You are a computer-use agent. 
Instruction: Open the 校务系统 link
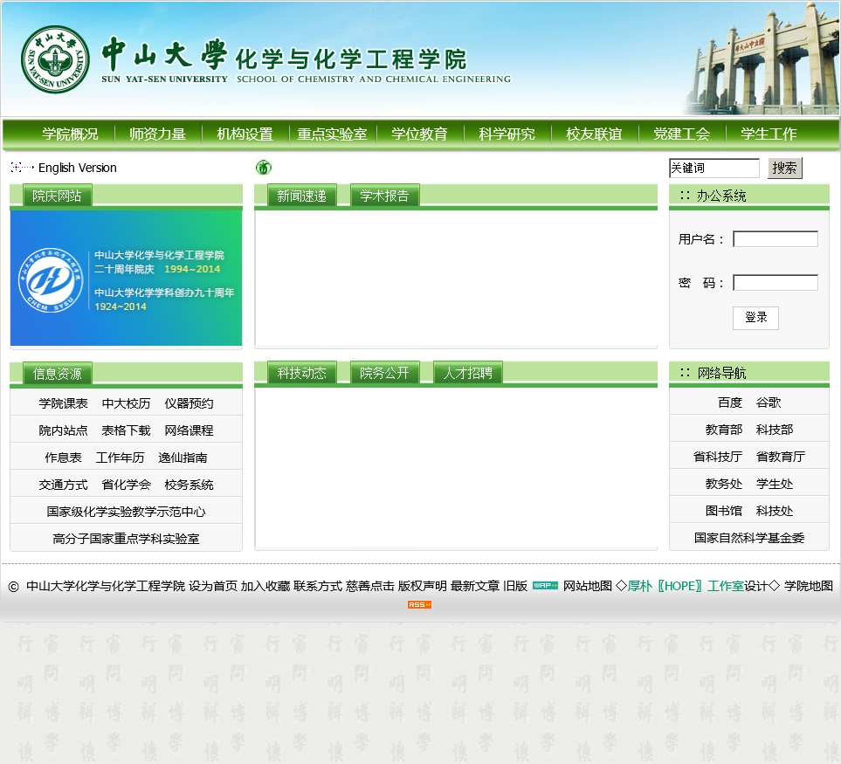click(189, 485)
